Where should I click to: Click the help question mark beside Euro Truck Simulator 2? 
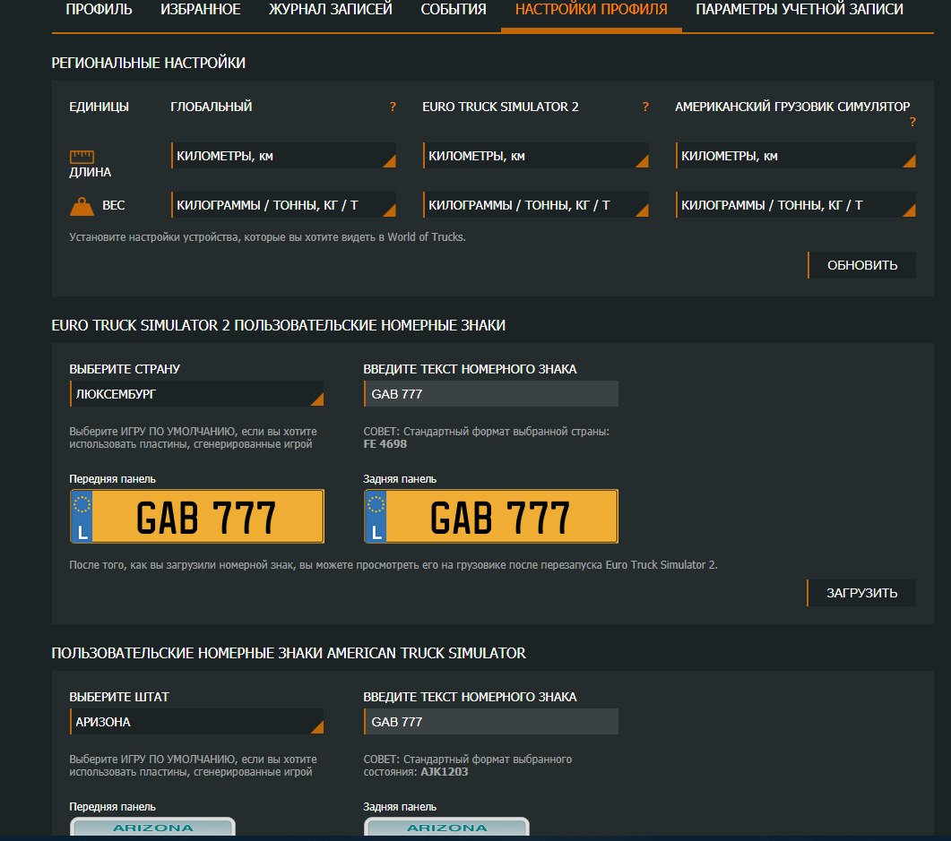coord(644,107)
